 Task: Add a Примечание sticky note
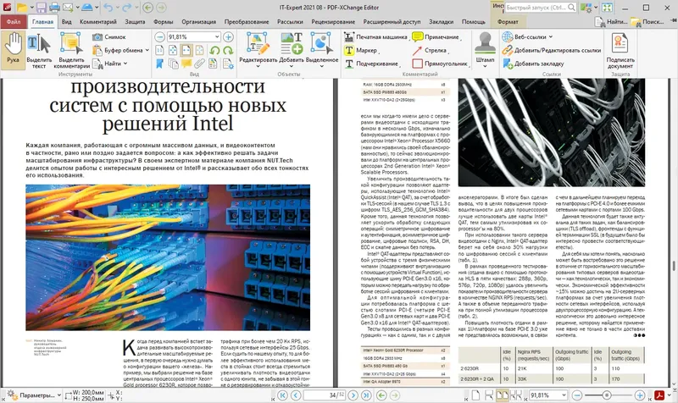(436, 37)
